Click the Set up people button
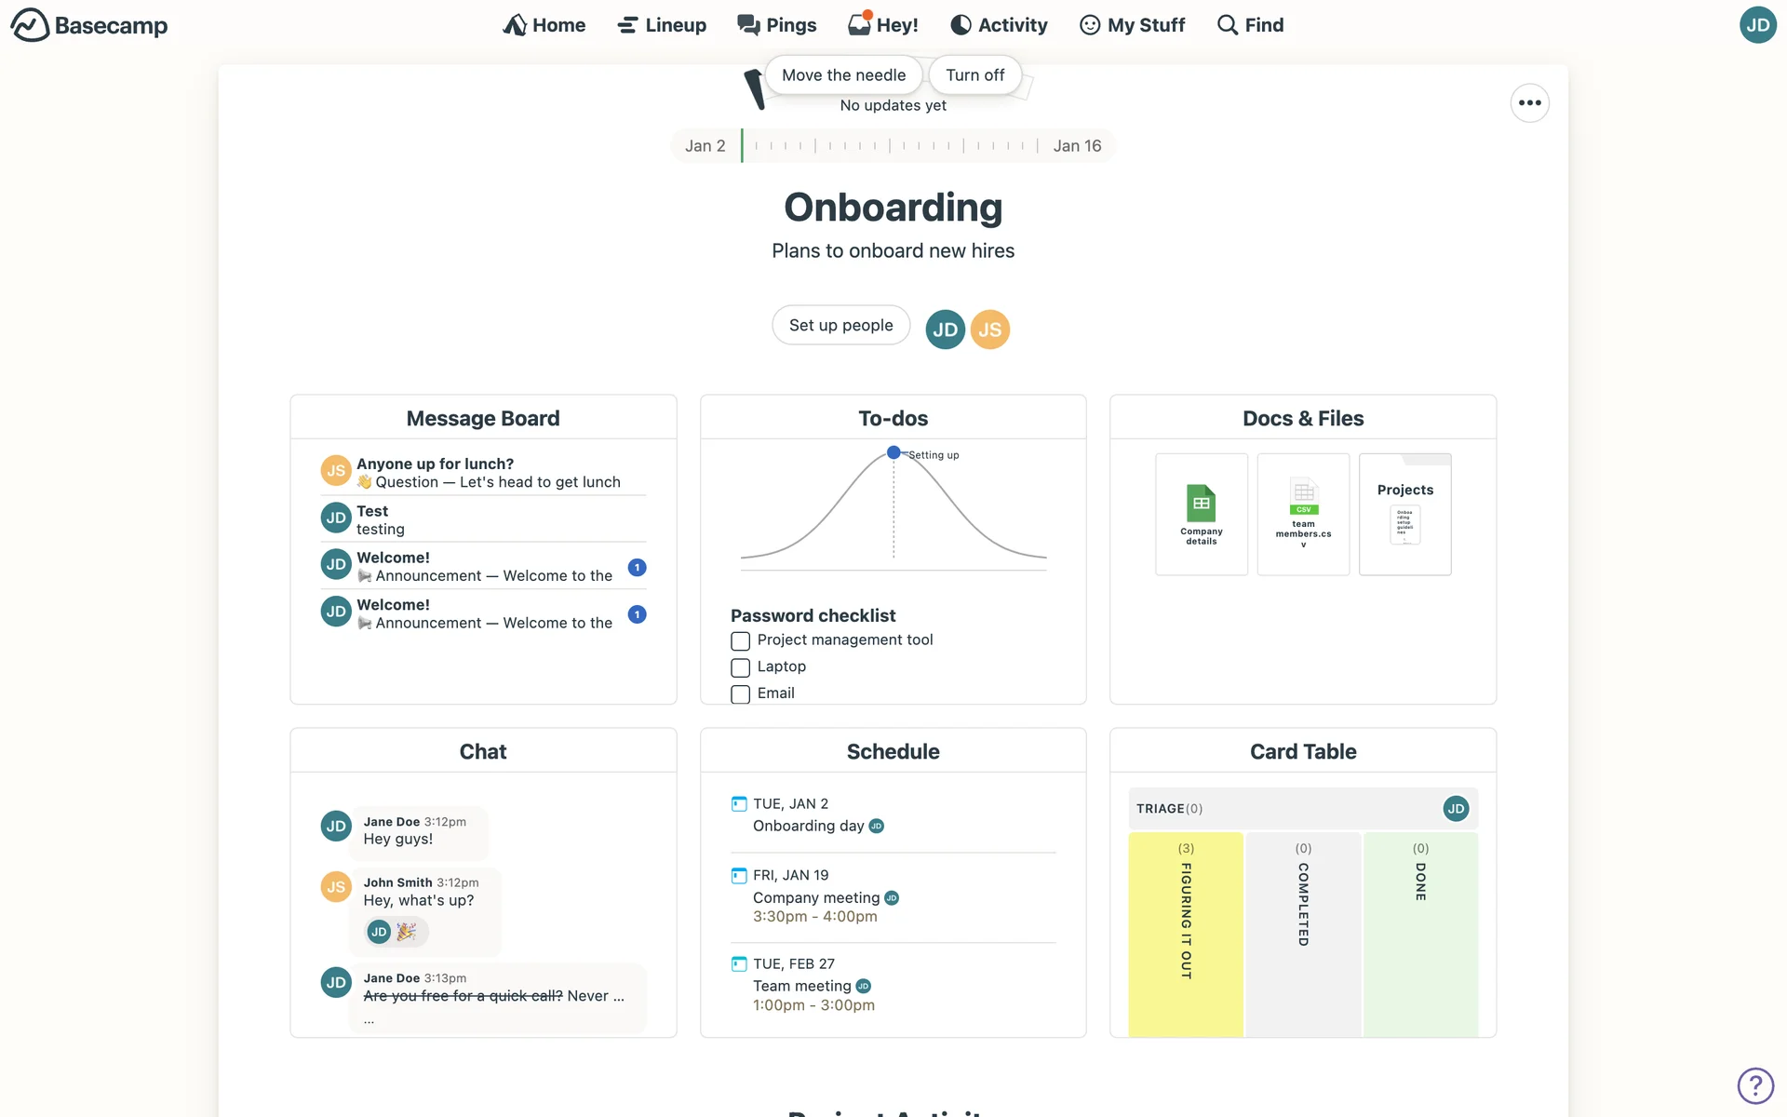Viewport: 1787px width, 1117px height. pos(840,325)
